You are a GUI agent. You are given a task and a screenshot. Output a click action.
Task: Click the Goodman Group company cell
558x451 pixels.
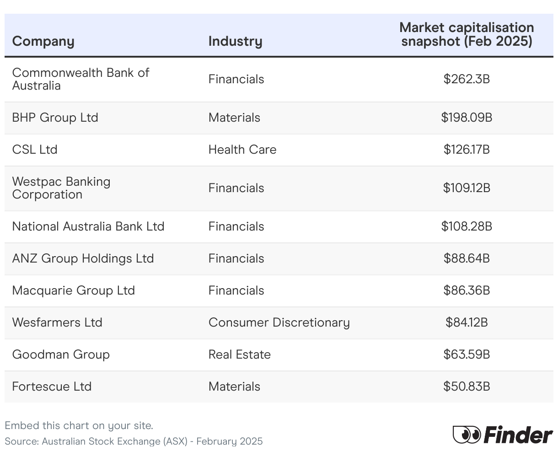[61, 354]
